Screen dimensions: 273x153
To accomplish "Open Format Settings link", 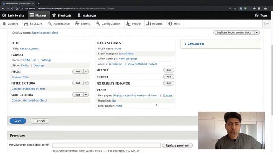I will [x=46, y=60].
